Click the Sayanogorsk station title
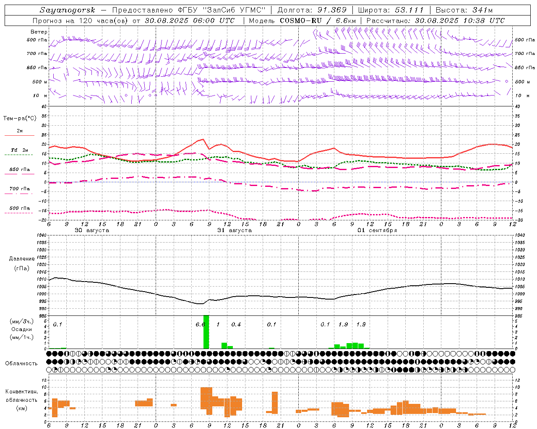The image size is (537, 429). tap(68, 10)
